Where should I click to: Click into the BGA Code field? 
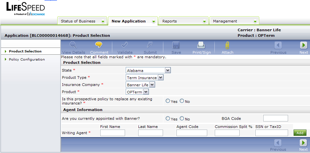click(276, 118)
